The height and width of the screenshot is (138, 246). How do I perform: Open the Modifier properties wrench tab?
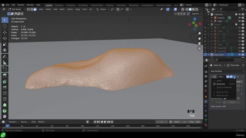coord(206,101)
